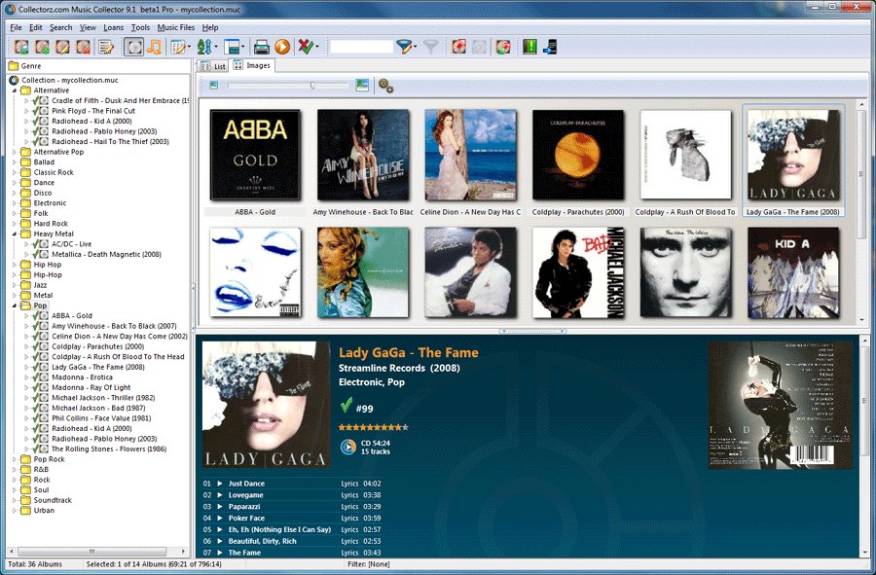Screen dimensions: 876x575
Task: Open the sort order icon
Action: point(204,47)
